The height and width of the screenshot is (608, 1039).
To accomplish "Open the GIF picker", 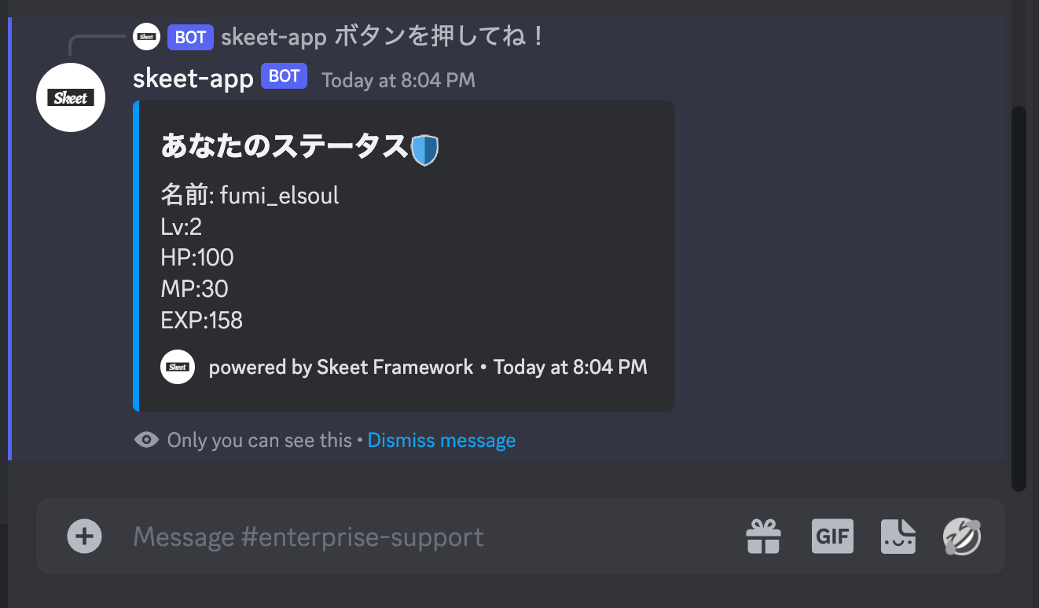I will (x=832, y=537).
